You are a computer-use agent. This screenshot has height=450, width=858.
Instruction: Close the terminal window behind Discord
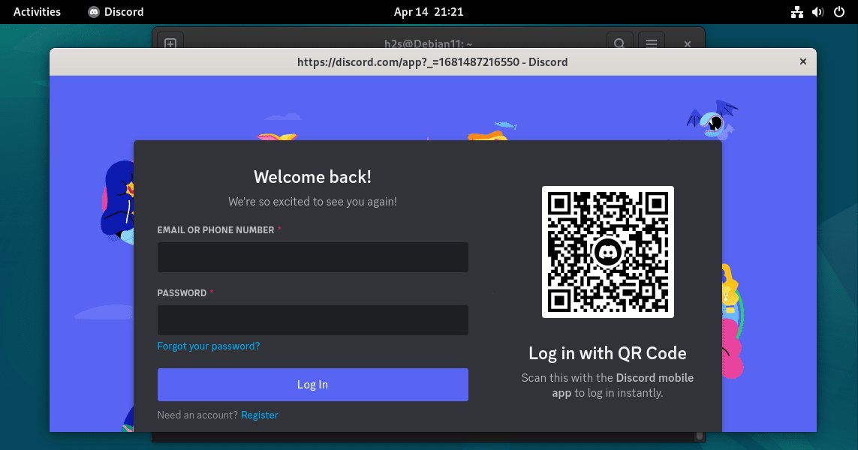(688, 43)
